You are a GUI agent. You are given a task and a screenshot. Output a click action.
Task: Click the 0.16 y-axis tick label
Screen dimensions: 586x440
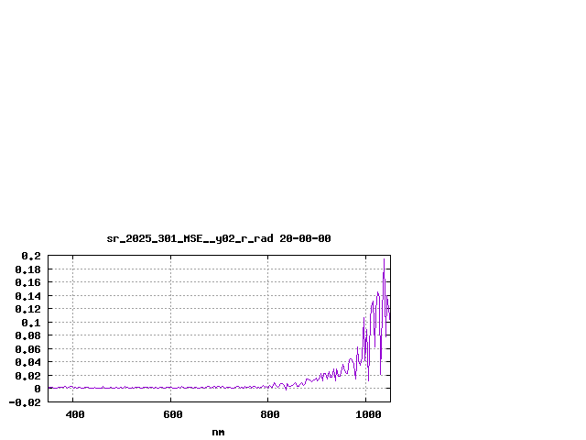click(27, 282)
